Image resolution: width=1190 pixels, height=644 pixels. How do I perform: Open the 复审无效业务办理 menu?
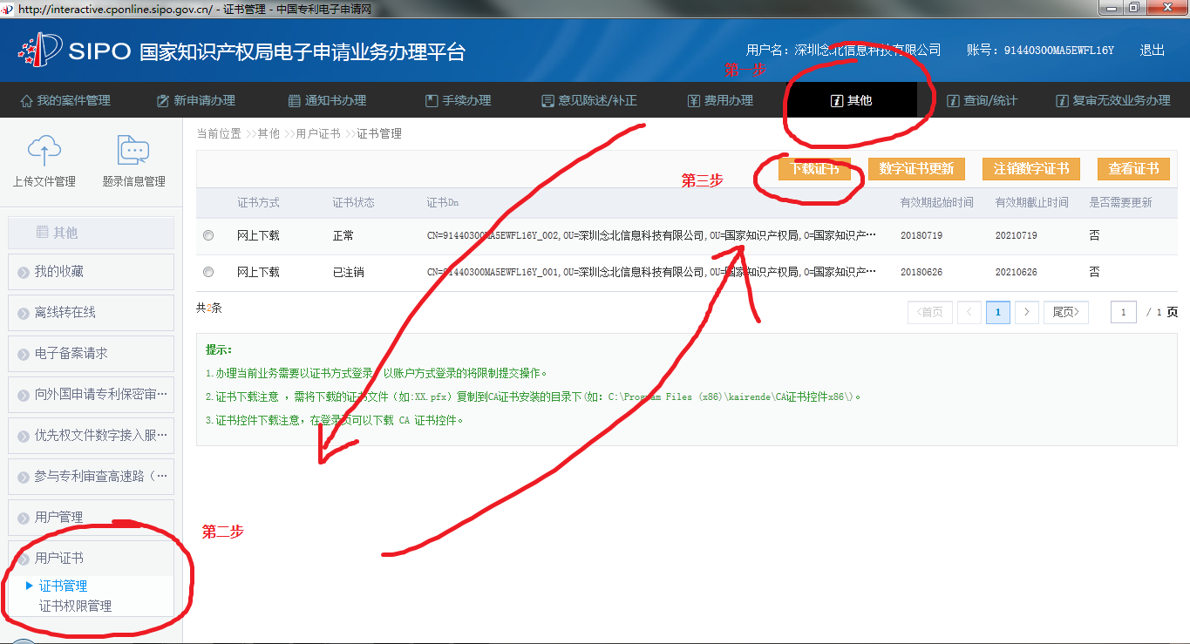(x=1113, y=101)
